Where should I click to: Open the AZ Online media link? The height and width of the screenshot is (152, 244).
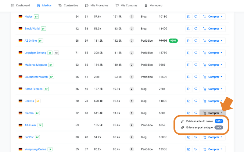[x=31, y=41]
